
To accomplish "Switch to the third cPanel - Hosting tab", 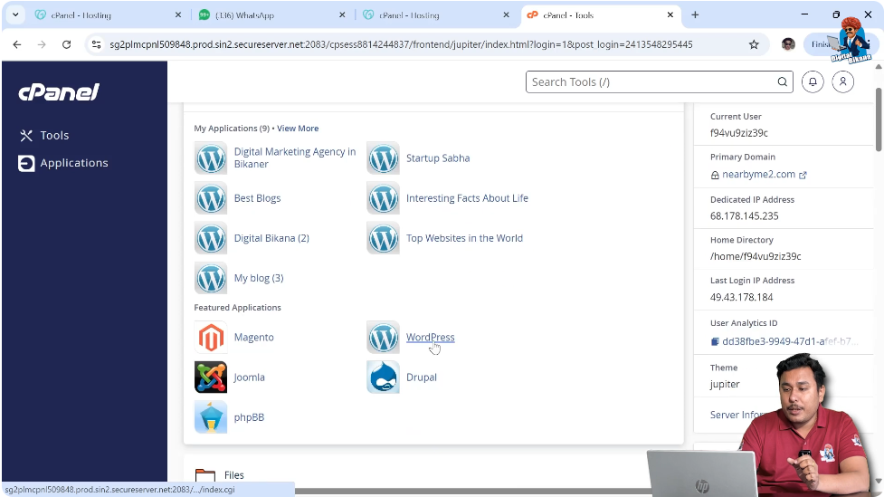I will click(435, 15).
